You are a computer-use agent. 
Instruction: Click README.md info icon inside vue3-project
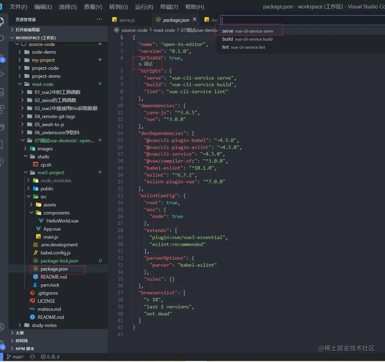pos(35,277)
